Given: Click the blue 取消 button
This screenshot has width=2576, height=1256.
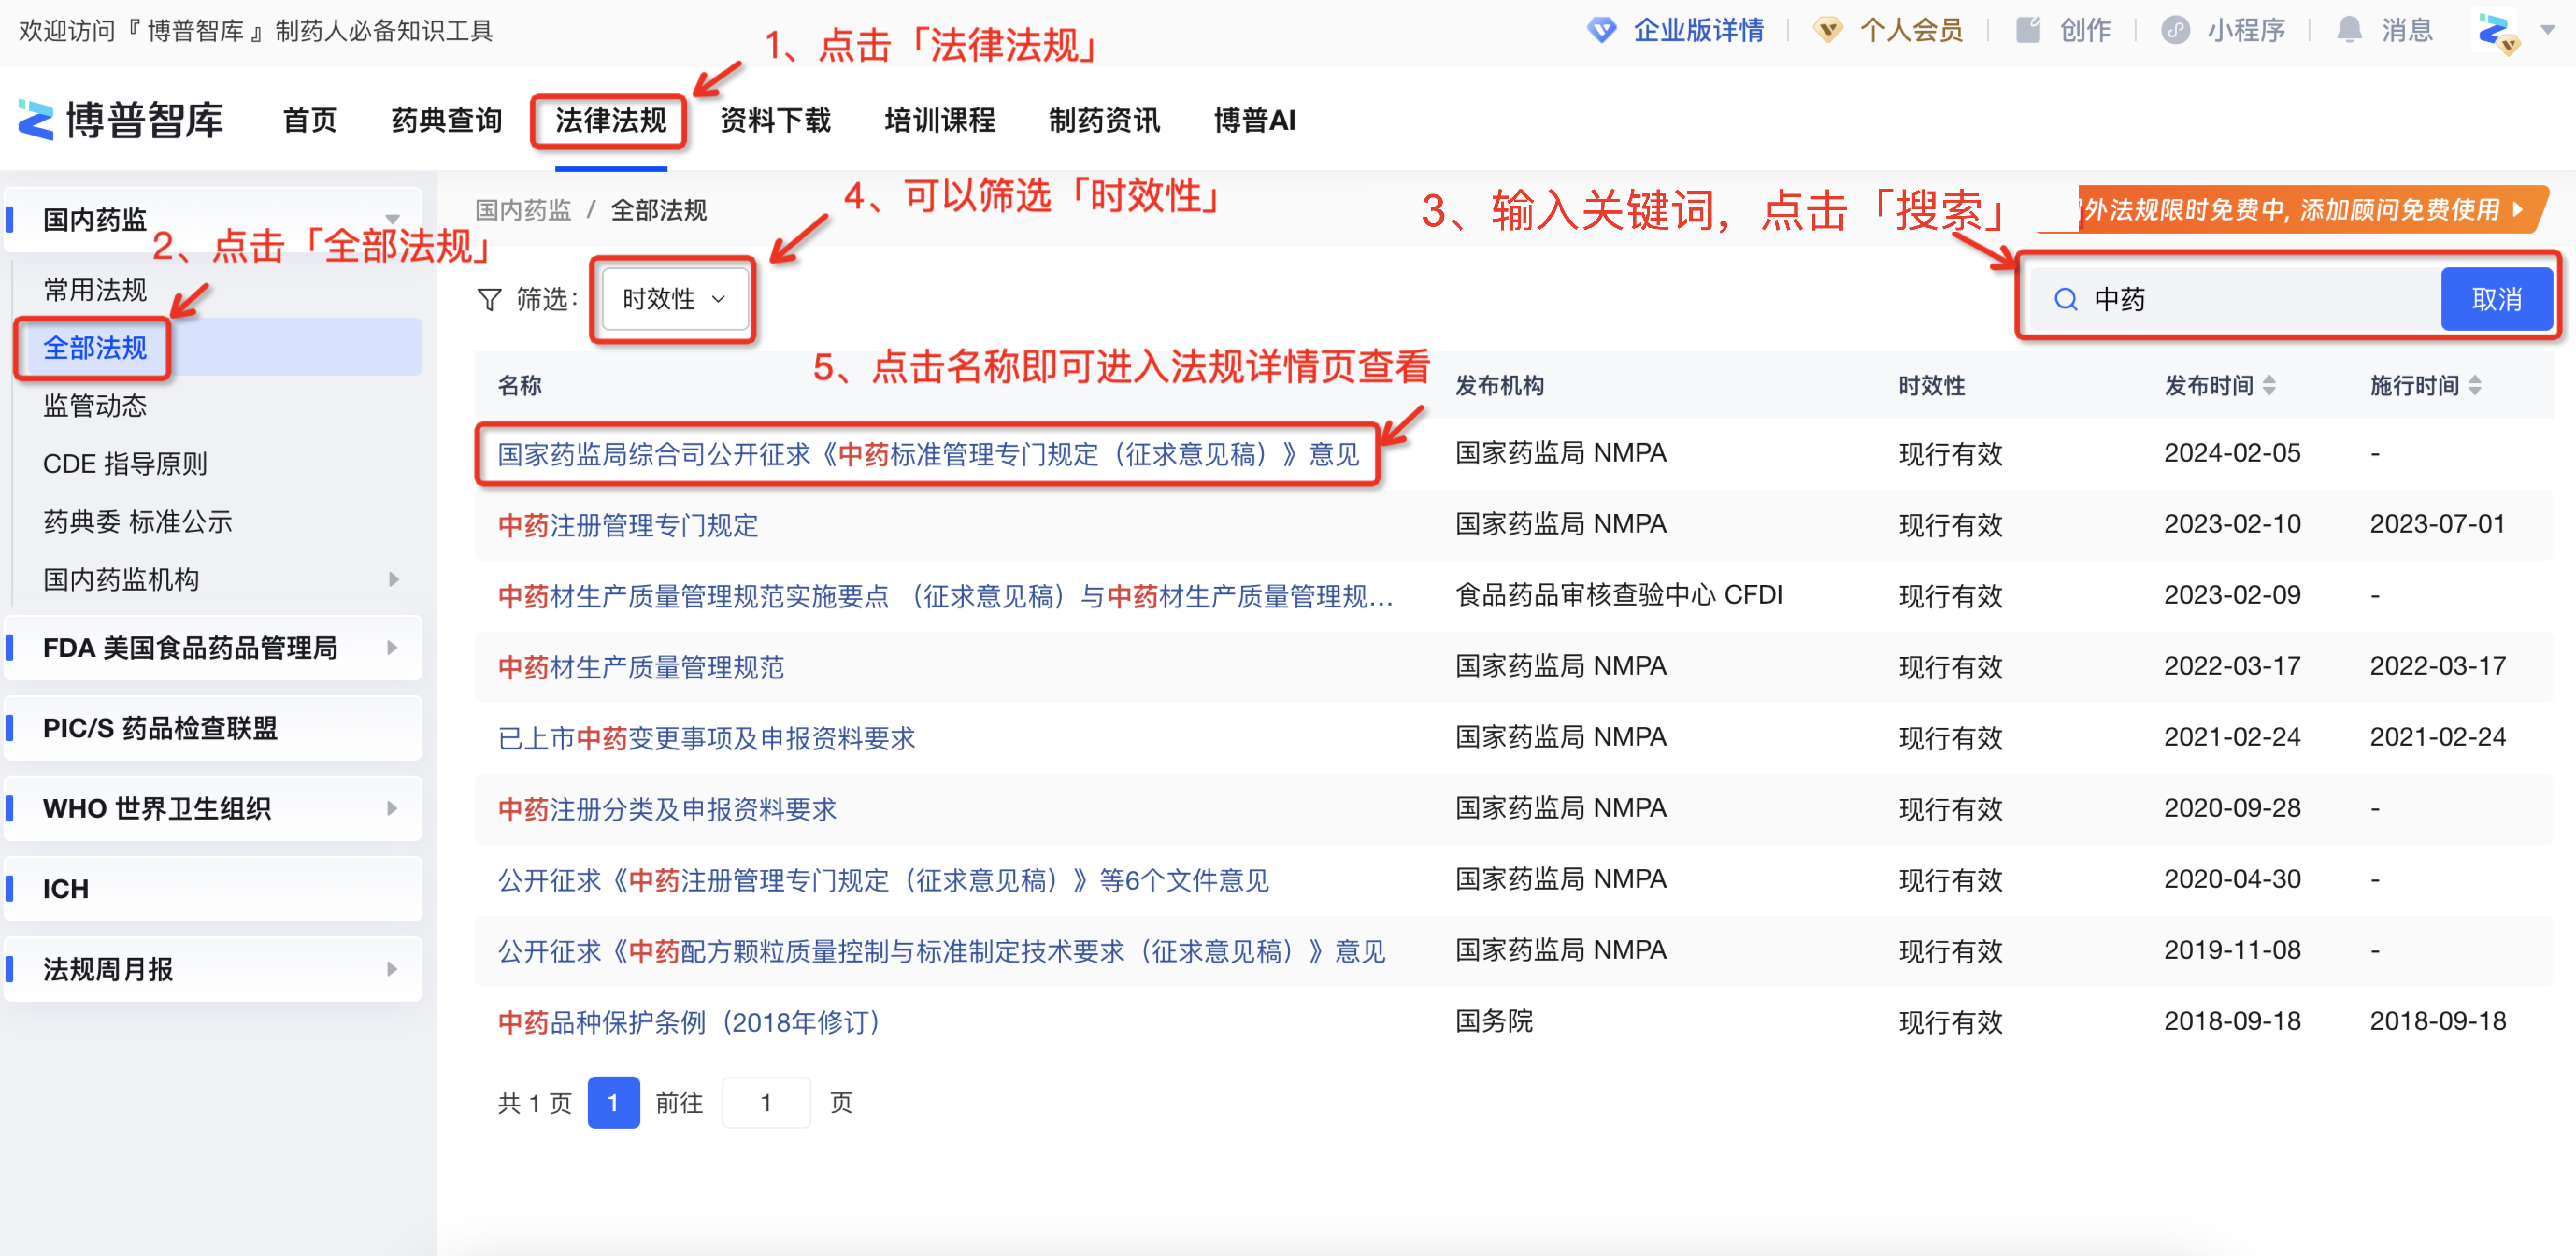Looking at the screenshot, I should click(2496, 299).
